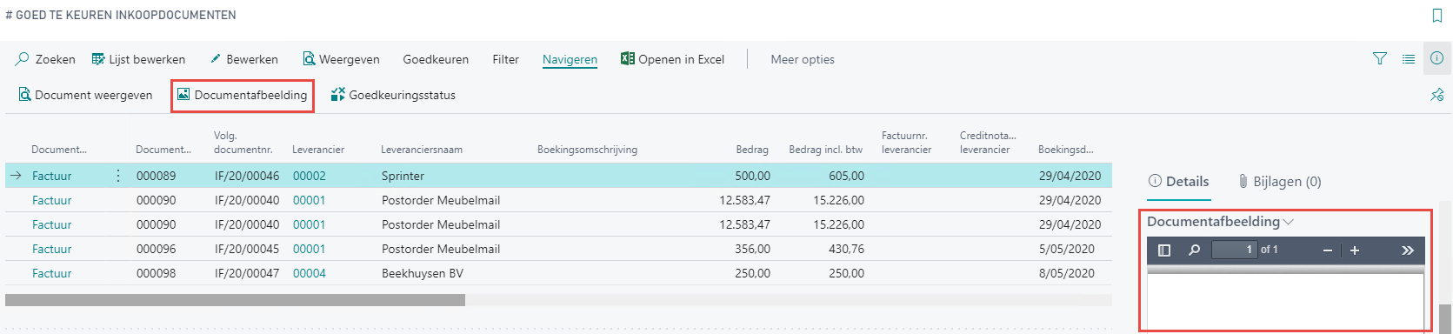Click the PDF viewer search icon
Image resolution: width=1453 pixels, height=334 pixels.
1195,250
